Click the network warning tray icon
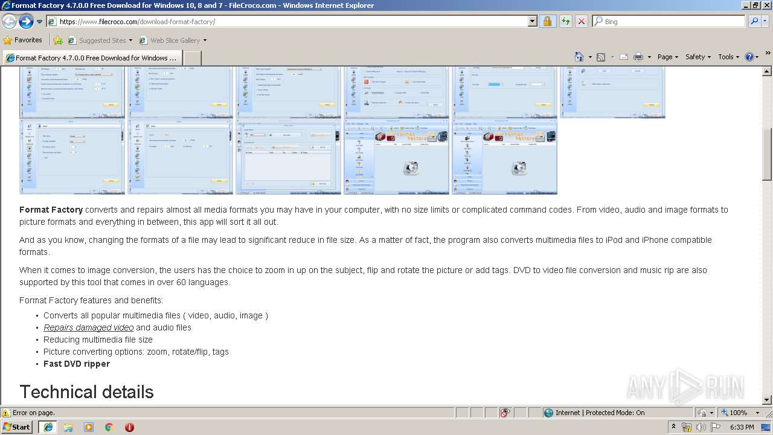Image resolution: width=773 pixels, height=435 pixels. click(687, 427)
